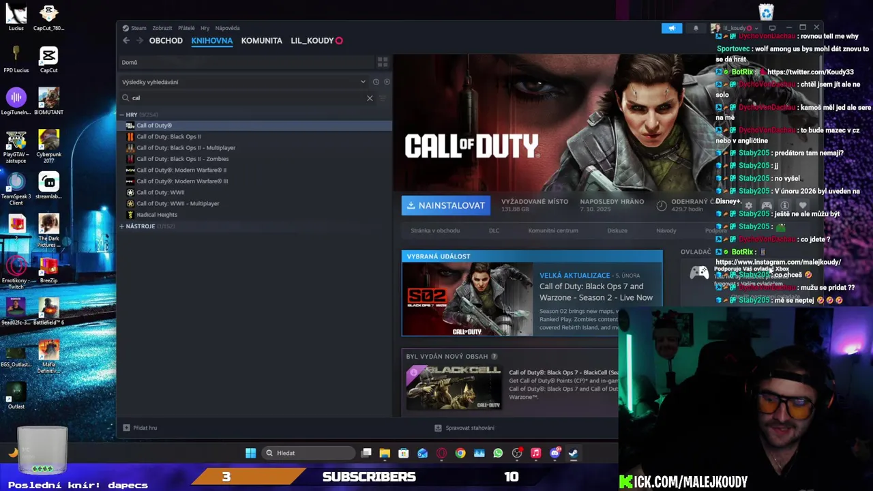Open Discord from the taskbar
Screen dimensions: 873x491
pyautogui.click(x=554, y=453)
